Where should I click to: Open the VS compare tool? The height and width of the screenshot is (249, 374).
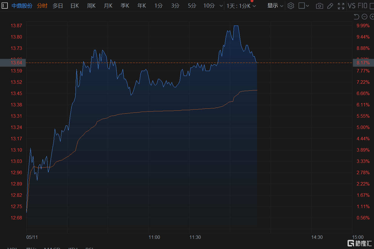351,6
